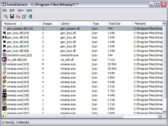
Task: Select the eject icon of gen_tray.dll(108)
Action: 4,51
